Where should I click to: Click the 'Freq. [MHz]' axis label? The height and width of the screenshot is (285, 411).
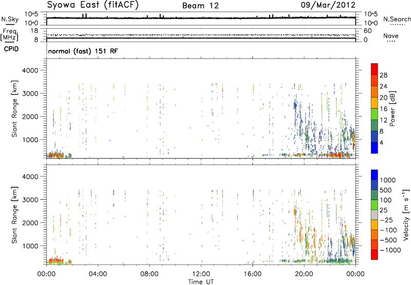9,34
